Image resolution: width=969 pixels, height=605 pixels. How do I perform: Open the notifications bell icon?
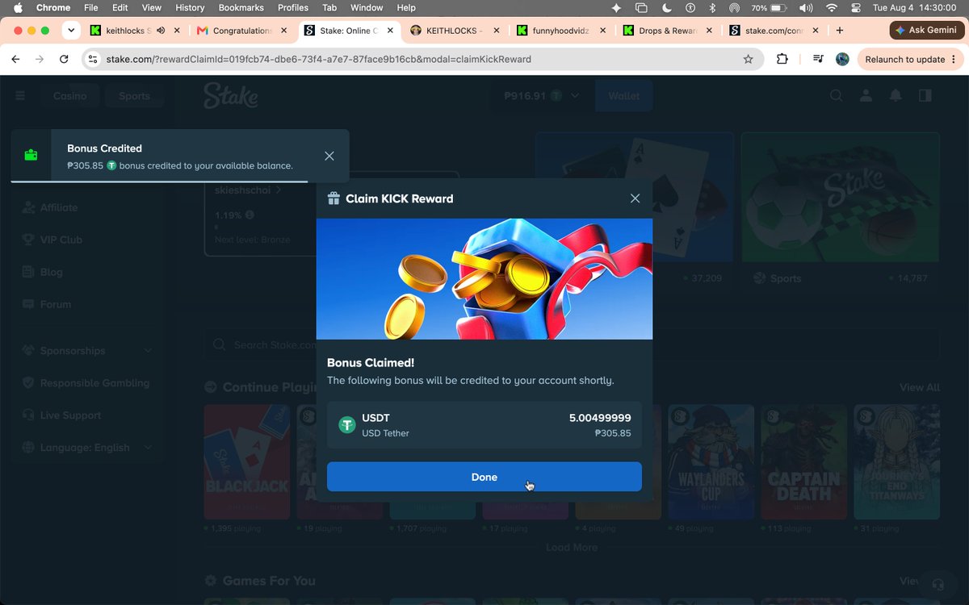click(896, 95)
